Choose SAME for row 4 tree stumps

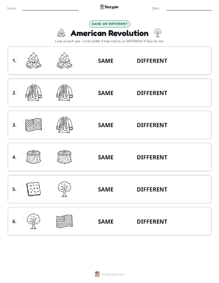106,157
